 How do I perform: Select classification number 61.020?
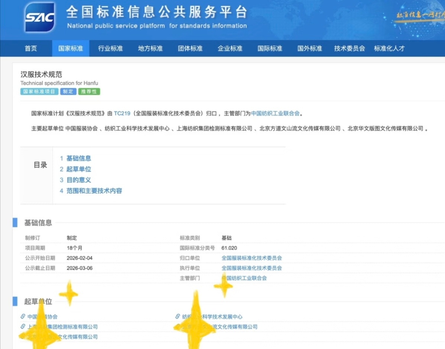coord(229,248)
